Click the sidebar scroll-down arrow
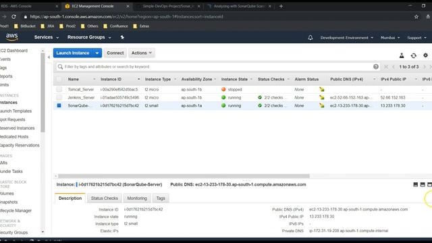The image size is (432, 243). click(x=43, y=232)
